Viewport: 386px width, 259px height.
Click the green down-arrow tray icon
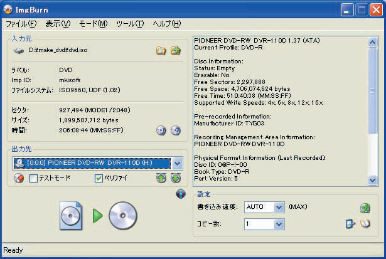[x=176, y=178]
